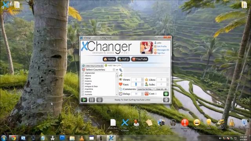Click the Subs number field
The height and width of the screenshot is (141, 251).
tap(161, 84)
